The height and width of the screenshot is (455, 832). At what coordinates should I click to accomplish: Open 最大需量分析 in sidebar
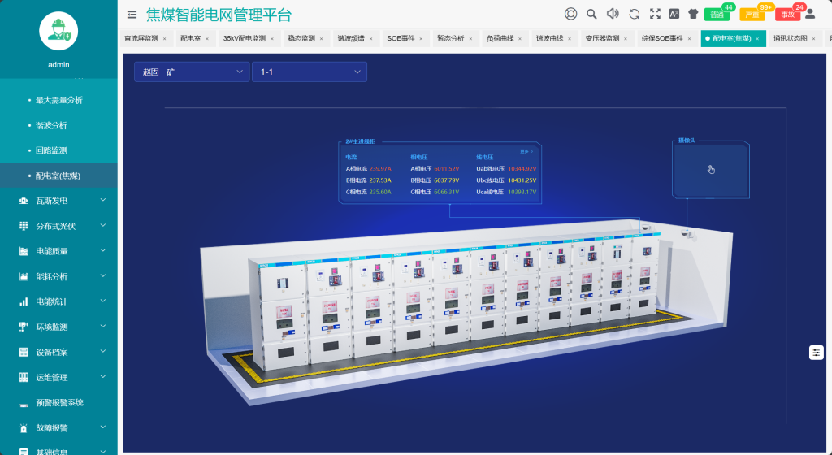coord(58,100)
